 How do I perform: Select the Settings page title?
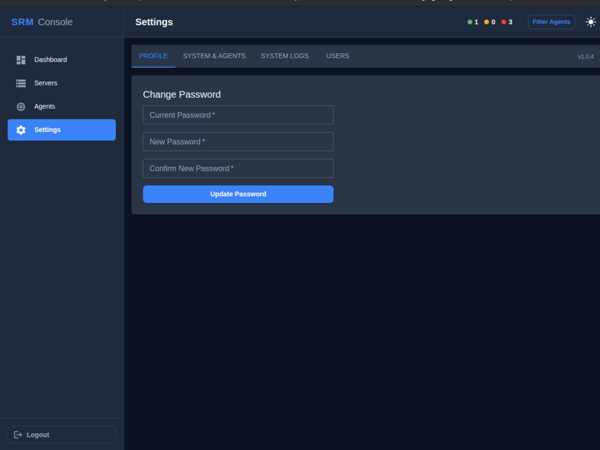(x=154, y=22)
